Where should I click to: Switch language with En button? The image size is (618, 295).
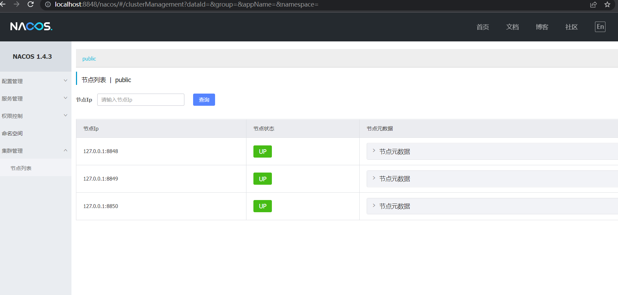(600, 27)
